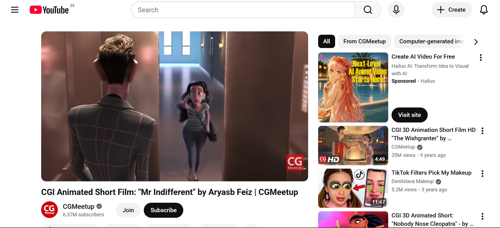The image size is (500, 228).
Task: Click the search magnifier button
Action: pos(368,10)
